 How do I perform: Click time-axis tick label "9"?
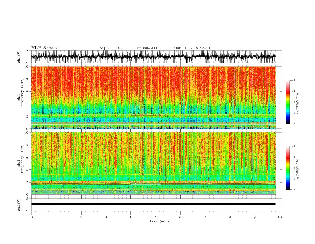(x=255, y=217)
